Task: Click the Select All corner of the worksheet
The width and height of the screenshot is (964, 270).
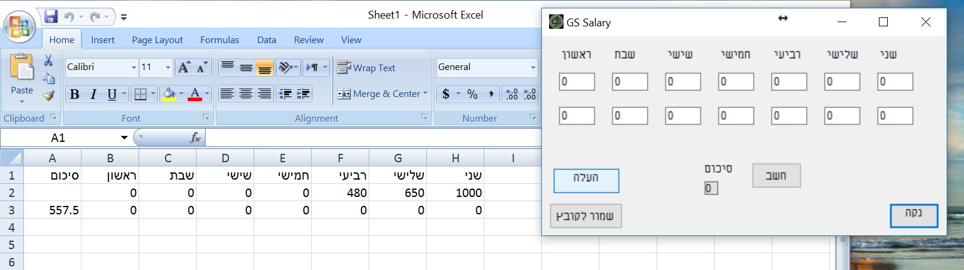Action: point(11,158)
